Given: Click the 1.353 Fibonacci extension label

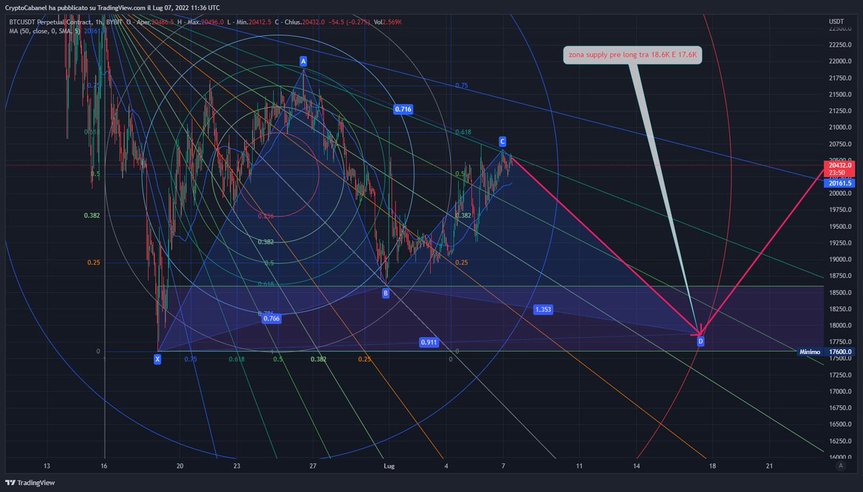Looking at the screenshot, I should click(542, 309).
